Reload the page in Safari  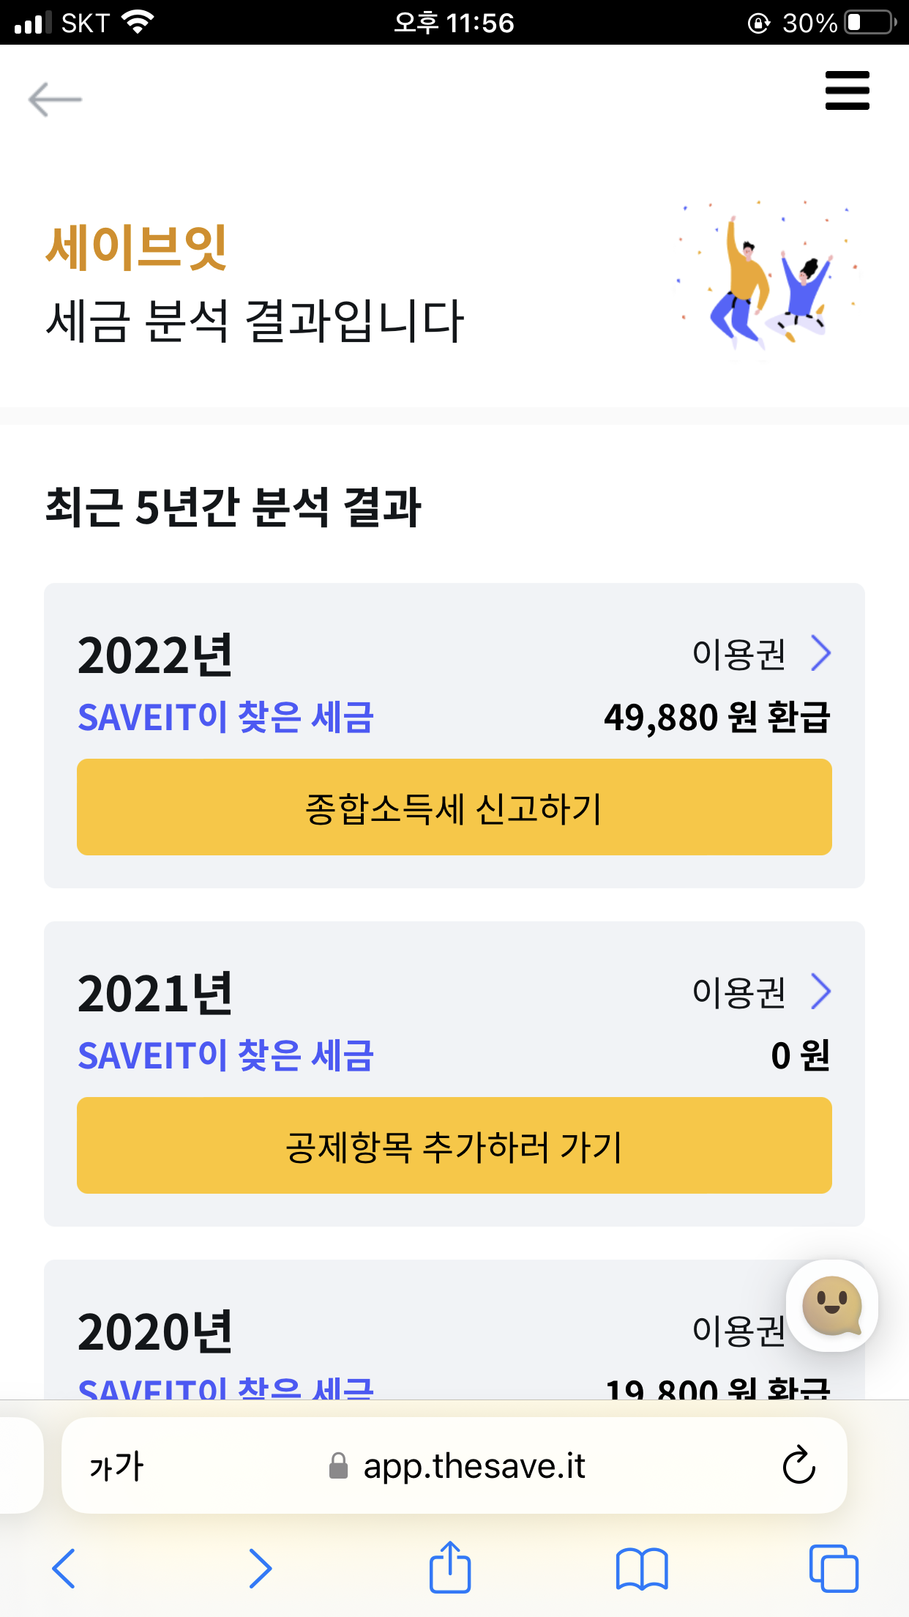click(798, 1465)
